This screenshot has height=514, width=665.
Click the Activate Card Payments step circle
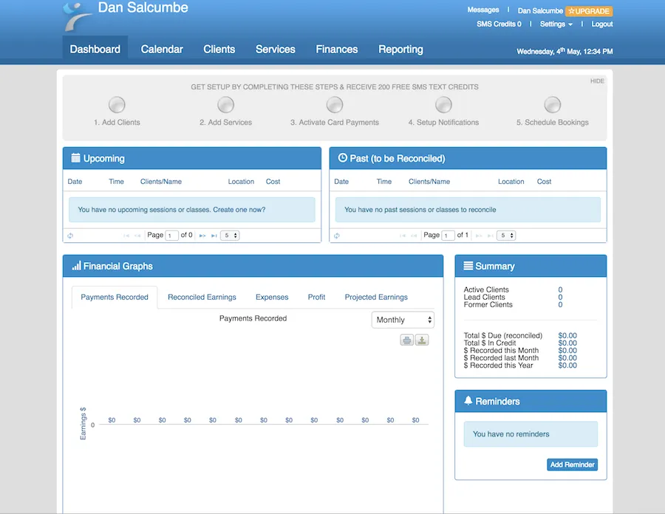click(335, 105)
